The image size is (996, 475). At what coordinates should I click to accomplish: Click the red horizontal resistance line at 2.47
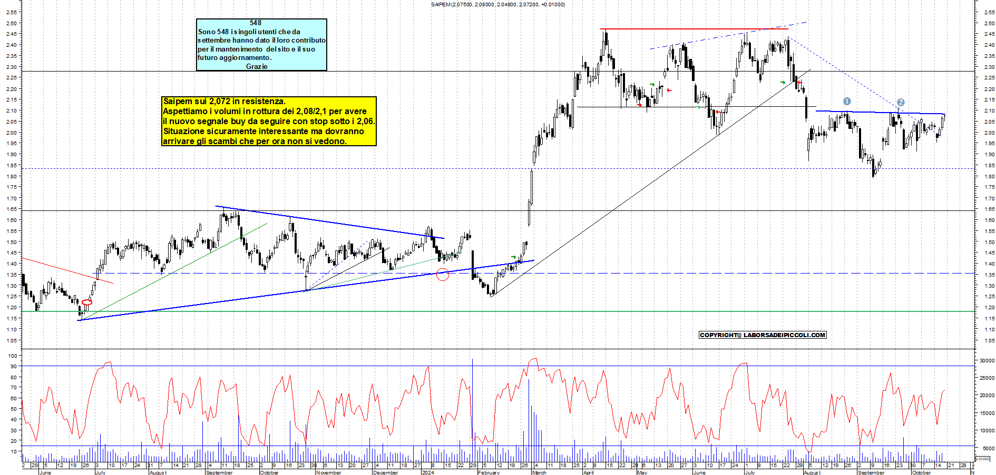tap(694, 29)
